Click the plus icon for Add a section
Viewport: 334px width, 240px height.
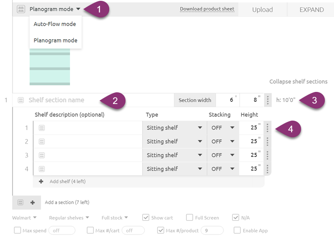(33, 203)
